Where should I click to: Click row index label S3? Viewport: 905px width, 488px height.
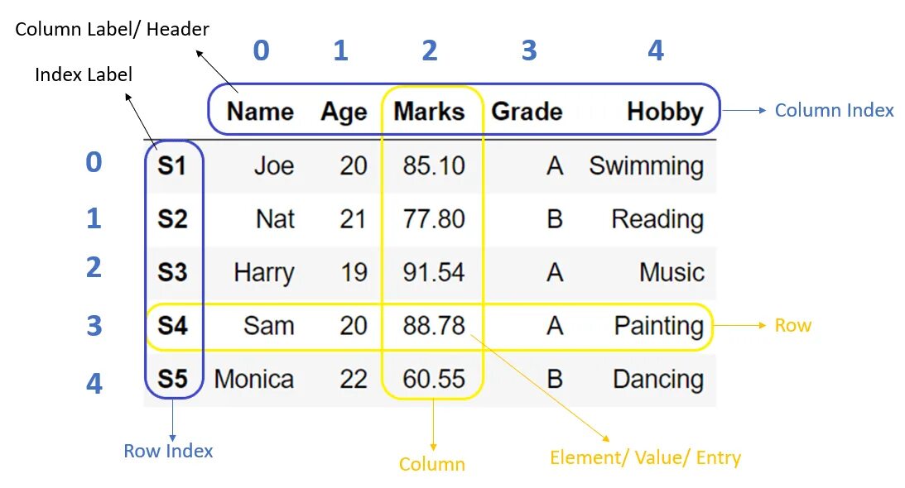pos(172,272)
